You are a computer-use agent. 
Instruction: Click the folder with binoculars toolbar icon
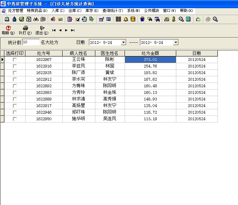(x=150, y=19)
